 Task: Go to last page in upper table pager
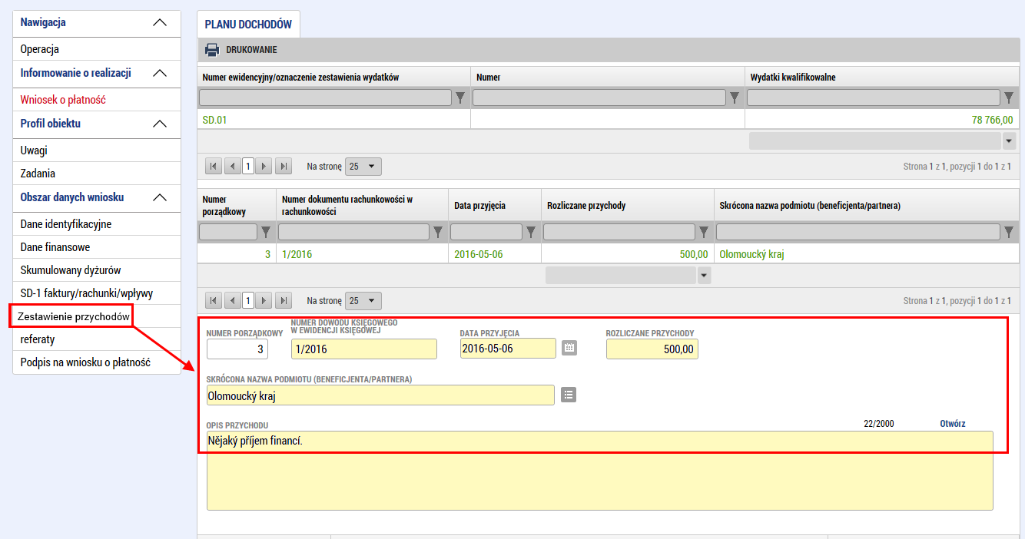(284, 166)
